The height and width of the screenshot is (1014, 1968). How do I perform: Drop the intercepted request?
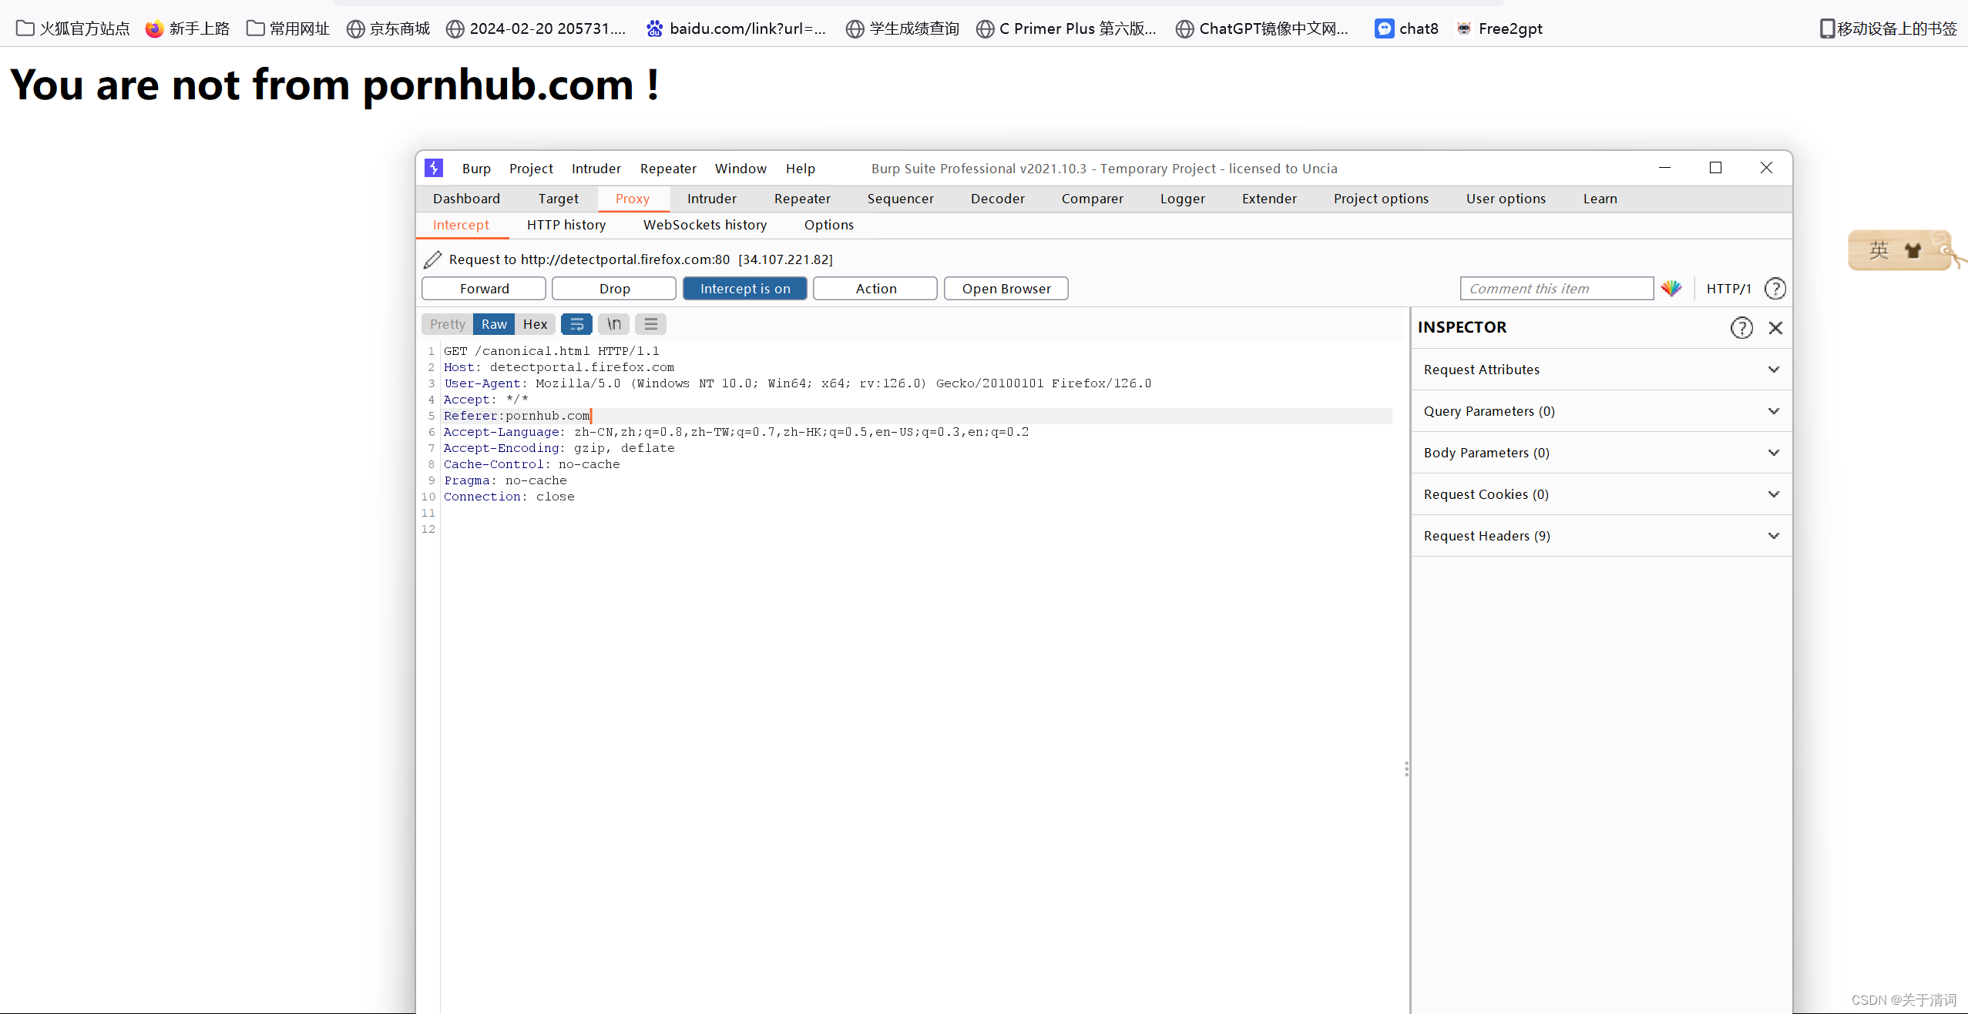(x=614, y=289)
